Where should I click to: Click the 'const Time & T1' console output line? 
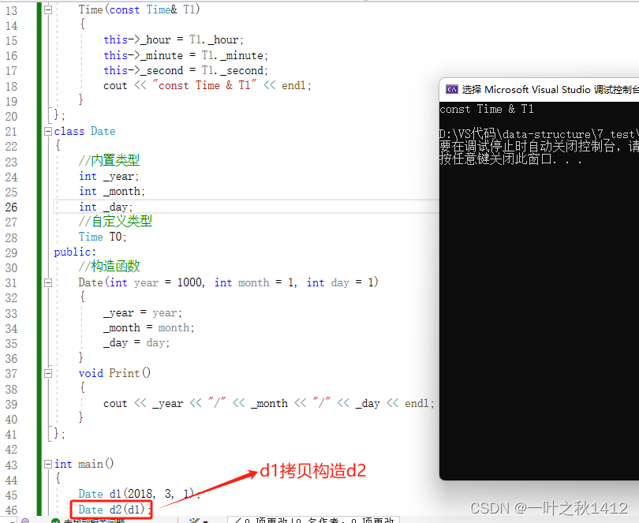coord(487,109)
